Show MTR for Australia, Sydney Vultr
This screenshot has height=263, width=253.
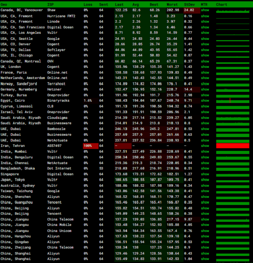click(205, 186)
